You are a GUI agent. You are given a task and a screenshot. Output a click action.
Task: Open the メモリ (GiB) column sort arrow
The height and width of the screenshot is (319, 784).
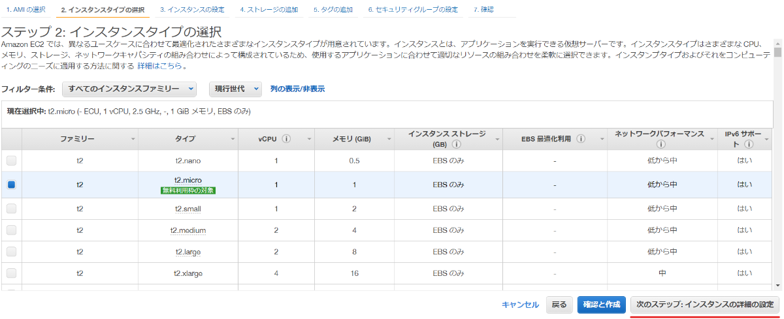click(x=389, y=140)
